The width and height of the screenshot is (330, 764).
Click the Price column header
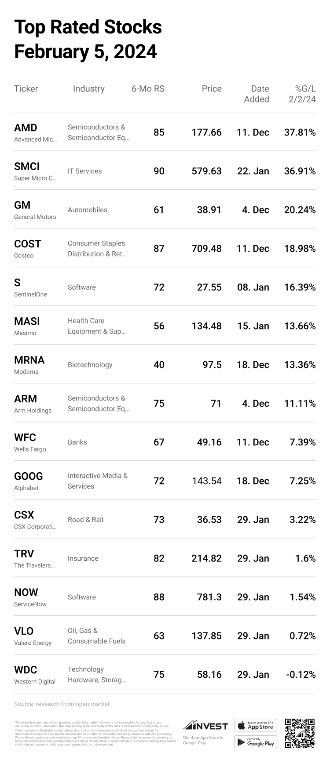212,89
